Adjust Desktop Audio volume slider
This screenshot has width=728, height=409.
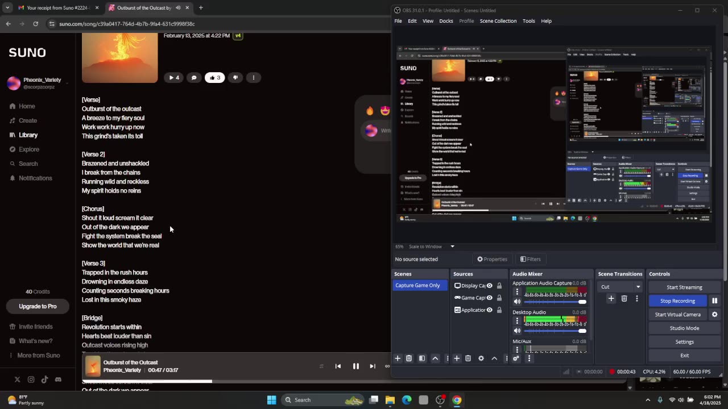[555, 331]
